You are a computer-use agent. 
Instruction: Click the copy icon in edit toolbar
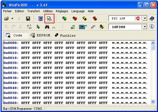coord(7,27)
